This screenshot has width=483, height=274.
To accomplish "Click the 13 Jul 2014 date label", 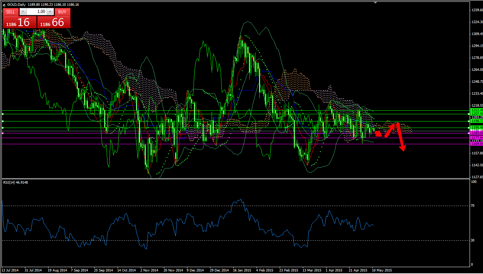I will click(9, 270).
